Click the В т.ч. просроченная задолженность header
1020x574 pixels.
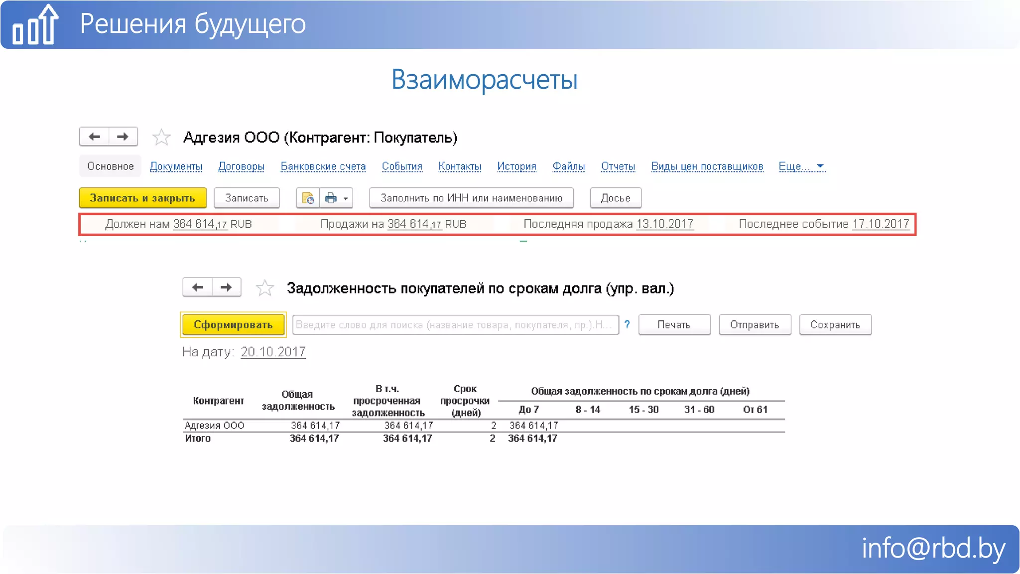click(x=388, y=401)
